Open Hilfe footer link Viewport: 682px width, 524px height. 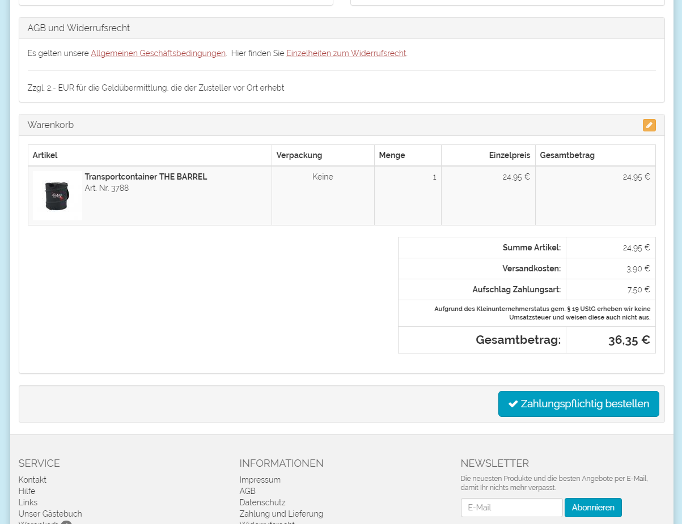[27, 491]
